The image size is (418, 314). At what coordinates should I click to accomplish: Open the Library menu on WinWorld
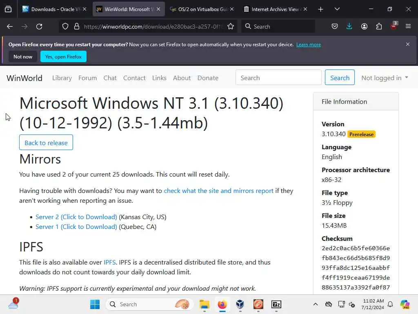(62, 78)
